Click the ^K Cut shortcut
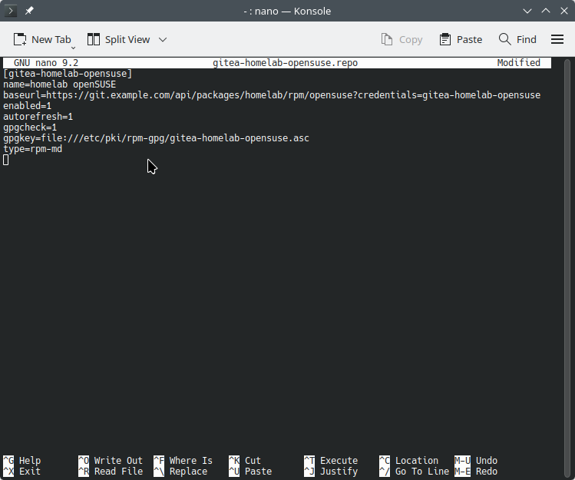This screenshot has height=480, width=575. point(245,461)
